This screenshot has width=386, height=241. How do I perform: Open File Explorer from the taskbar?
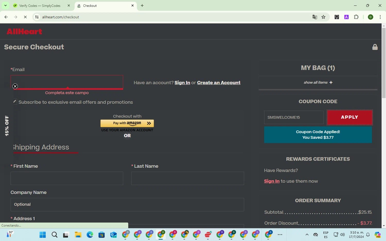click(78, 235)
